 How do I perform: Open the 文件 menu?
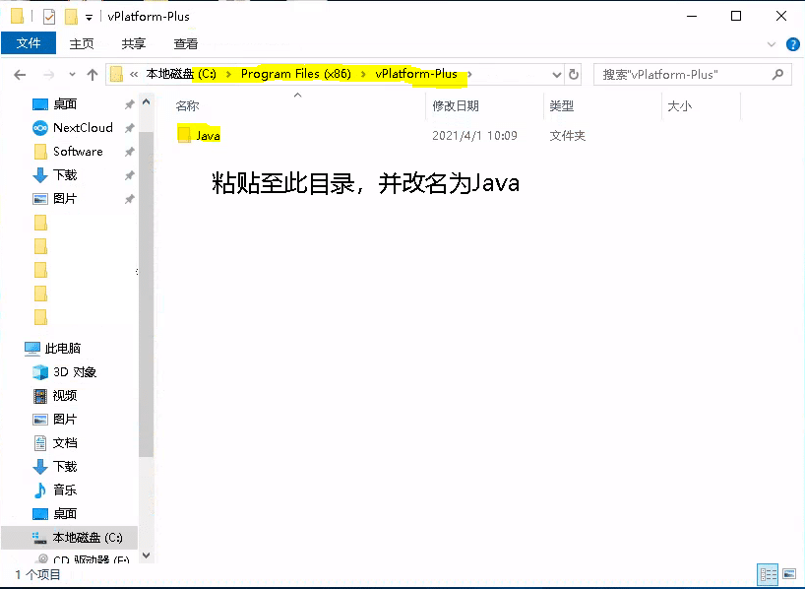[29, 44]
